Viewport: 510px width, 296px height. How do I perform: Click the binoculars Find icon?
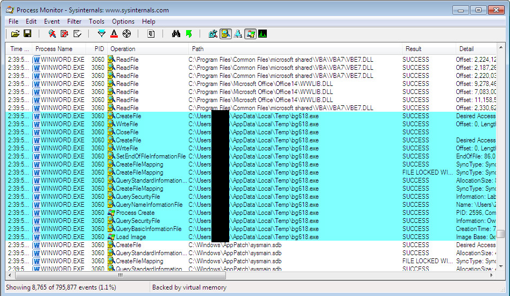coord(176,34)
